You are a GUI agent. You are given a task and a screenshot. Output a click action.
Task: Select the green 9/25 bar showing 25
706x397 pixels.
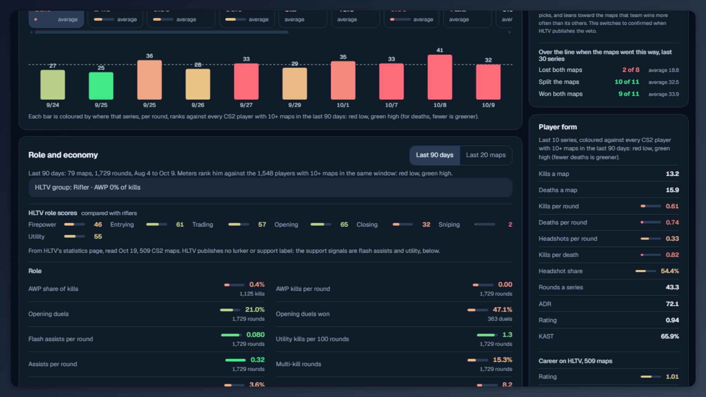(x=101, y=86)
